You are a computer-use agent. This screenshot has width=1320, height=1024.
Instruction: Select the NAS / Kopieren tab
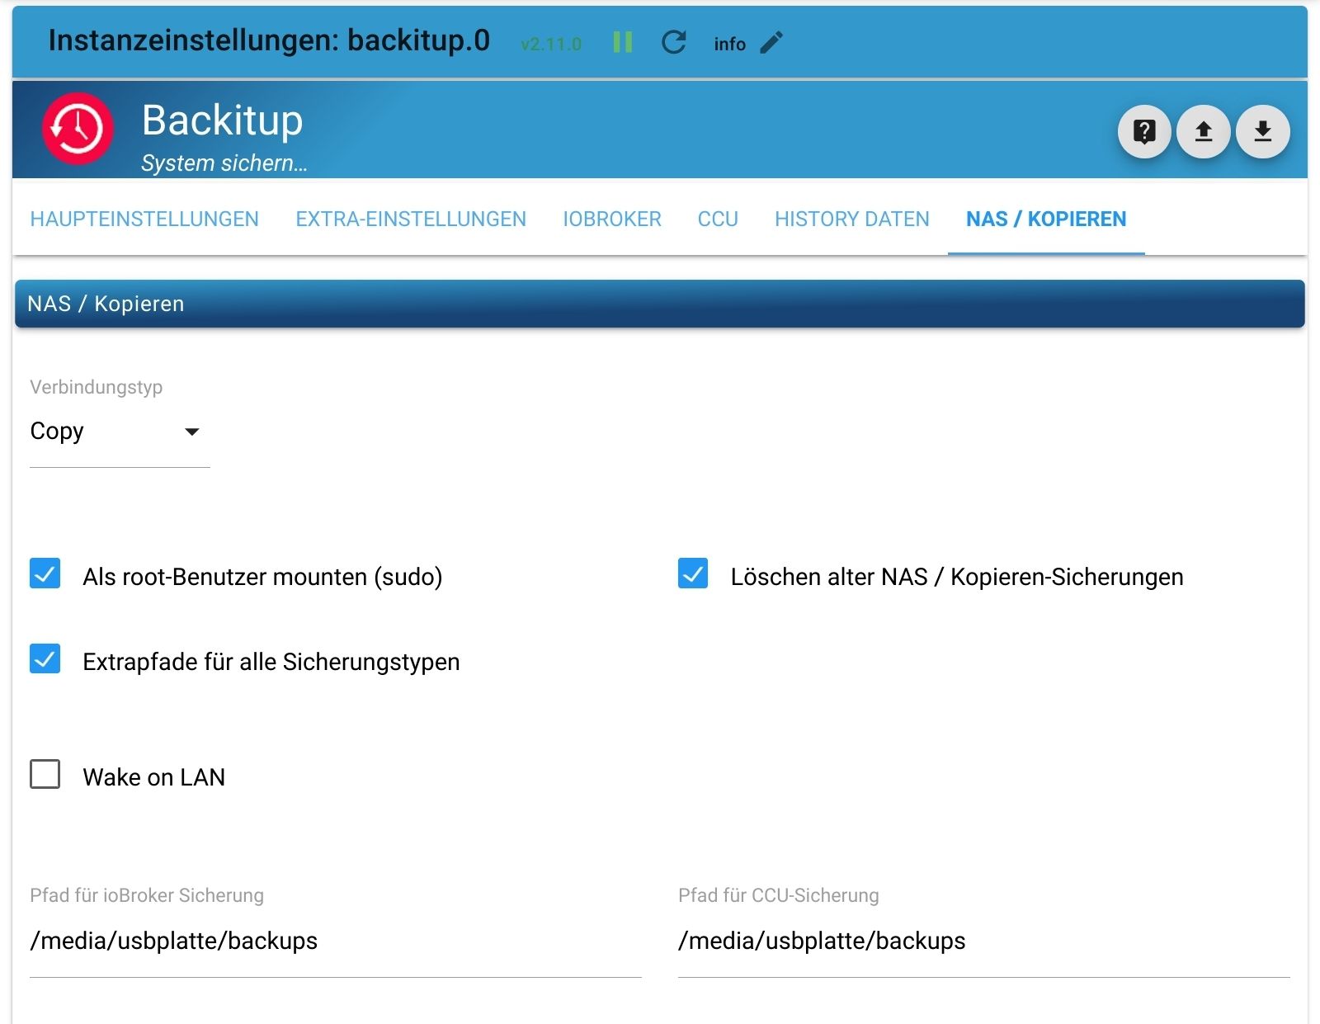point(1046,219)
